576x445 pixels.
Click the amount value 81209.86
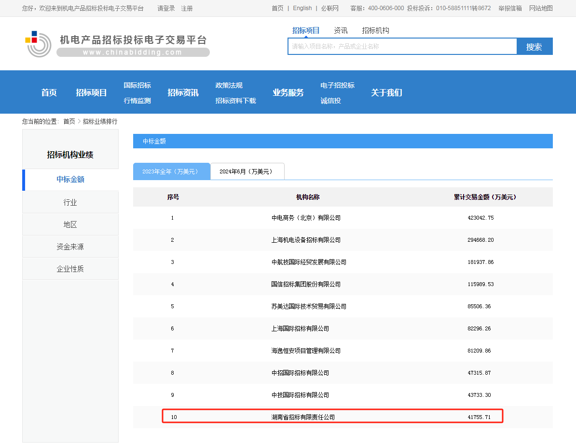[x=479, y=351]
